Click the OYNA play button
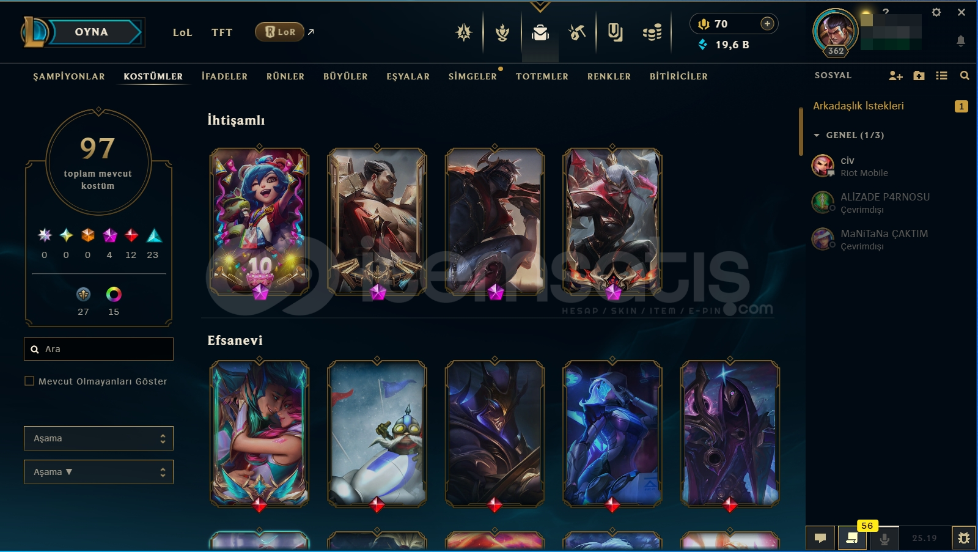 click(x=92, y=32)
